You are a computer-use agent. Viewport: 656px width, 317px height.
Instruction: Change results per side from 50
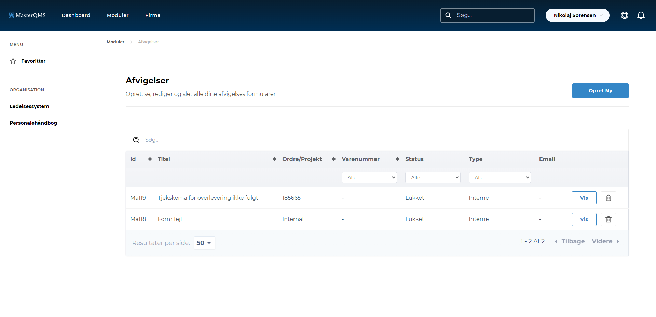204,243
